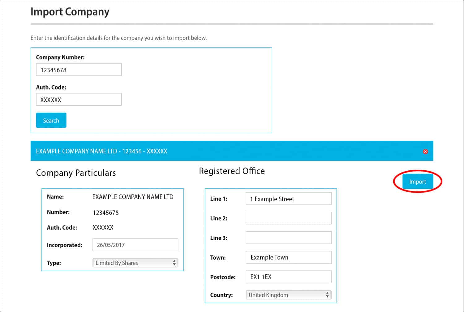Screen dimensions: 464x312
Task: Click the Import Company page title
Action: coord(69,12)
